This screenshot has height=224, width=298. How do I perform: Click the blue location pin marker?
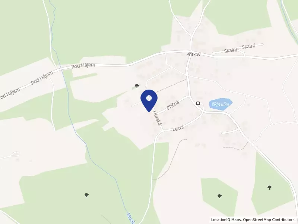tap(149, 100)
